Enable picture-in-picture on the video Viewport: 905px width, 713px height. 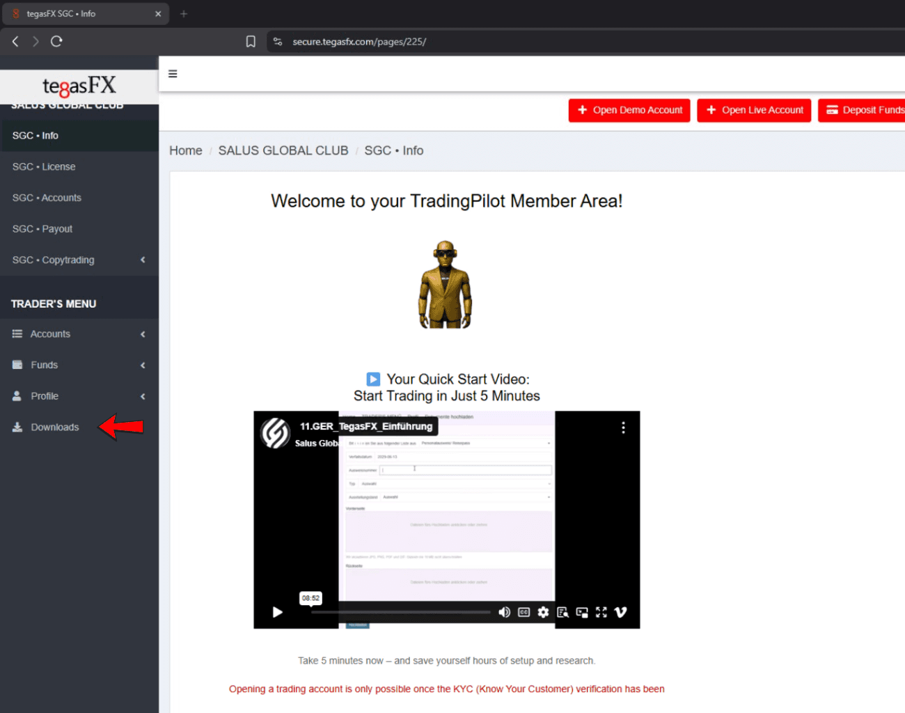[x=582, y=612]
